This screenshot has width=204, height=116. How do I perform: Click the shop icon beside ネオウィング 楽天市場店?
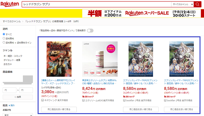tap(42, 100)
